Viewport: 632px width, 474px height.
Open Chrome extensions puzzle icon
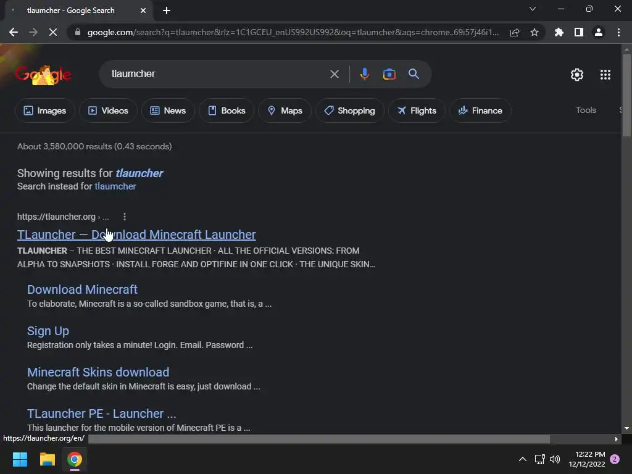click(x=559, y=32)
